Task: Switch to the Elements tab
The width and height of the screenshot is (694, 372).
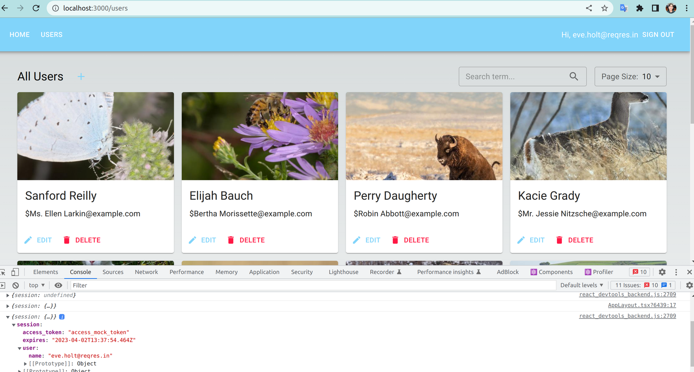Action: click(x=45, y=272)
